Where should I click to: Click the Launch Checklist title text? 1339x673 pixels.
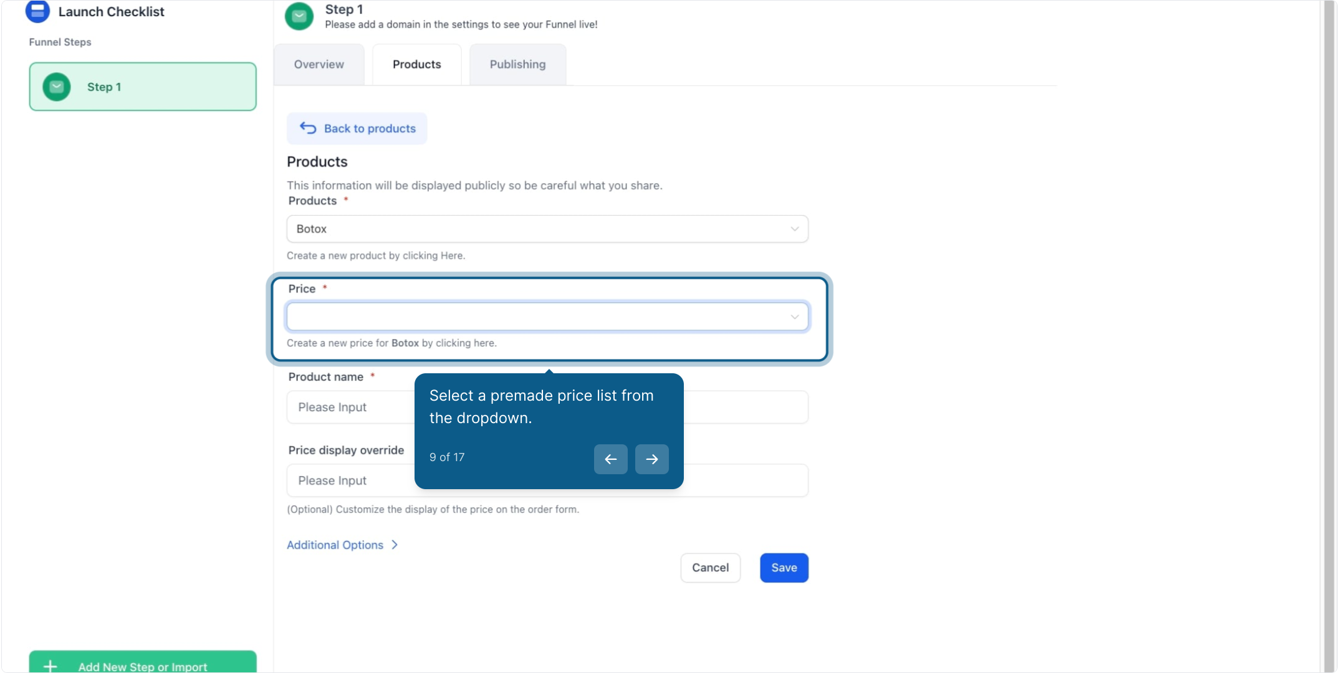pos(112,11)
